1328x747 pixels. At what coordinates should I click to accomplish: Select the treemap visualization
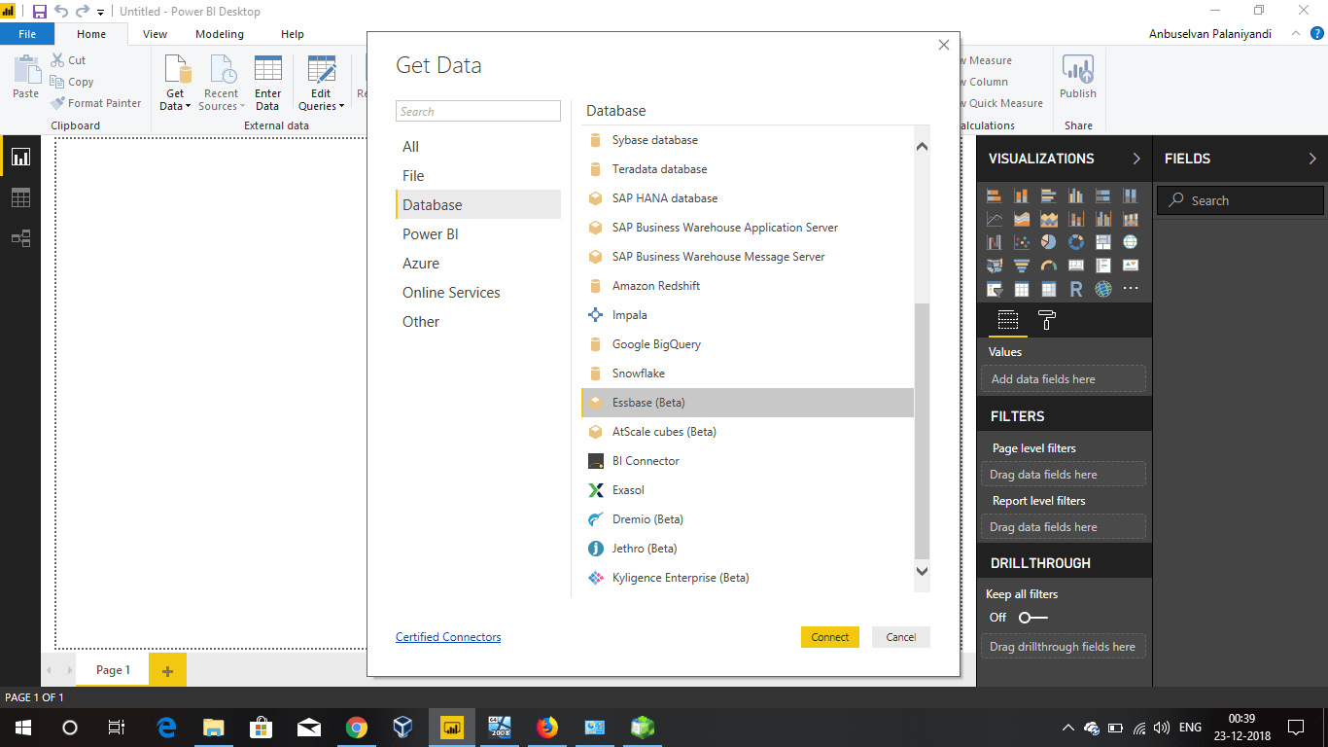coord(1103,242)
